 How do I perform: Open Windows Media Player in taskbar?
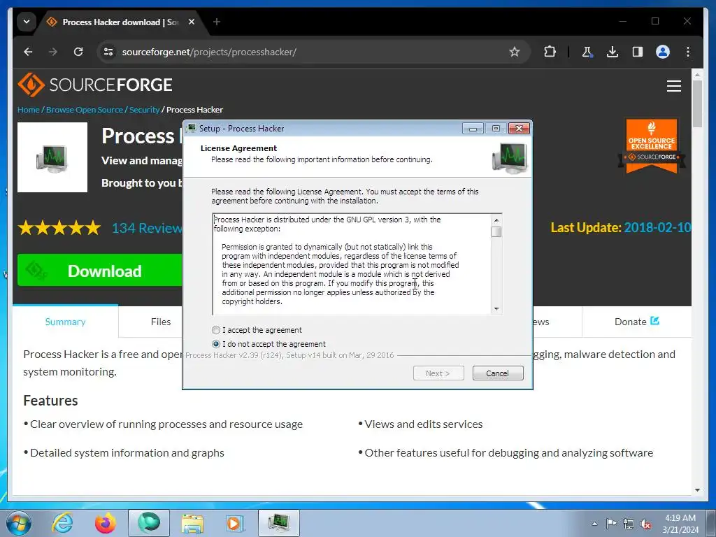tap(235, 523)
